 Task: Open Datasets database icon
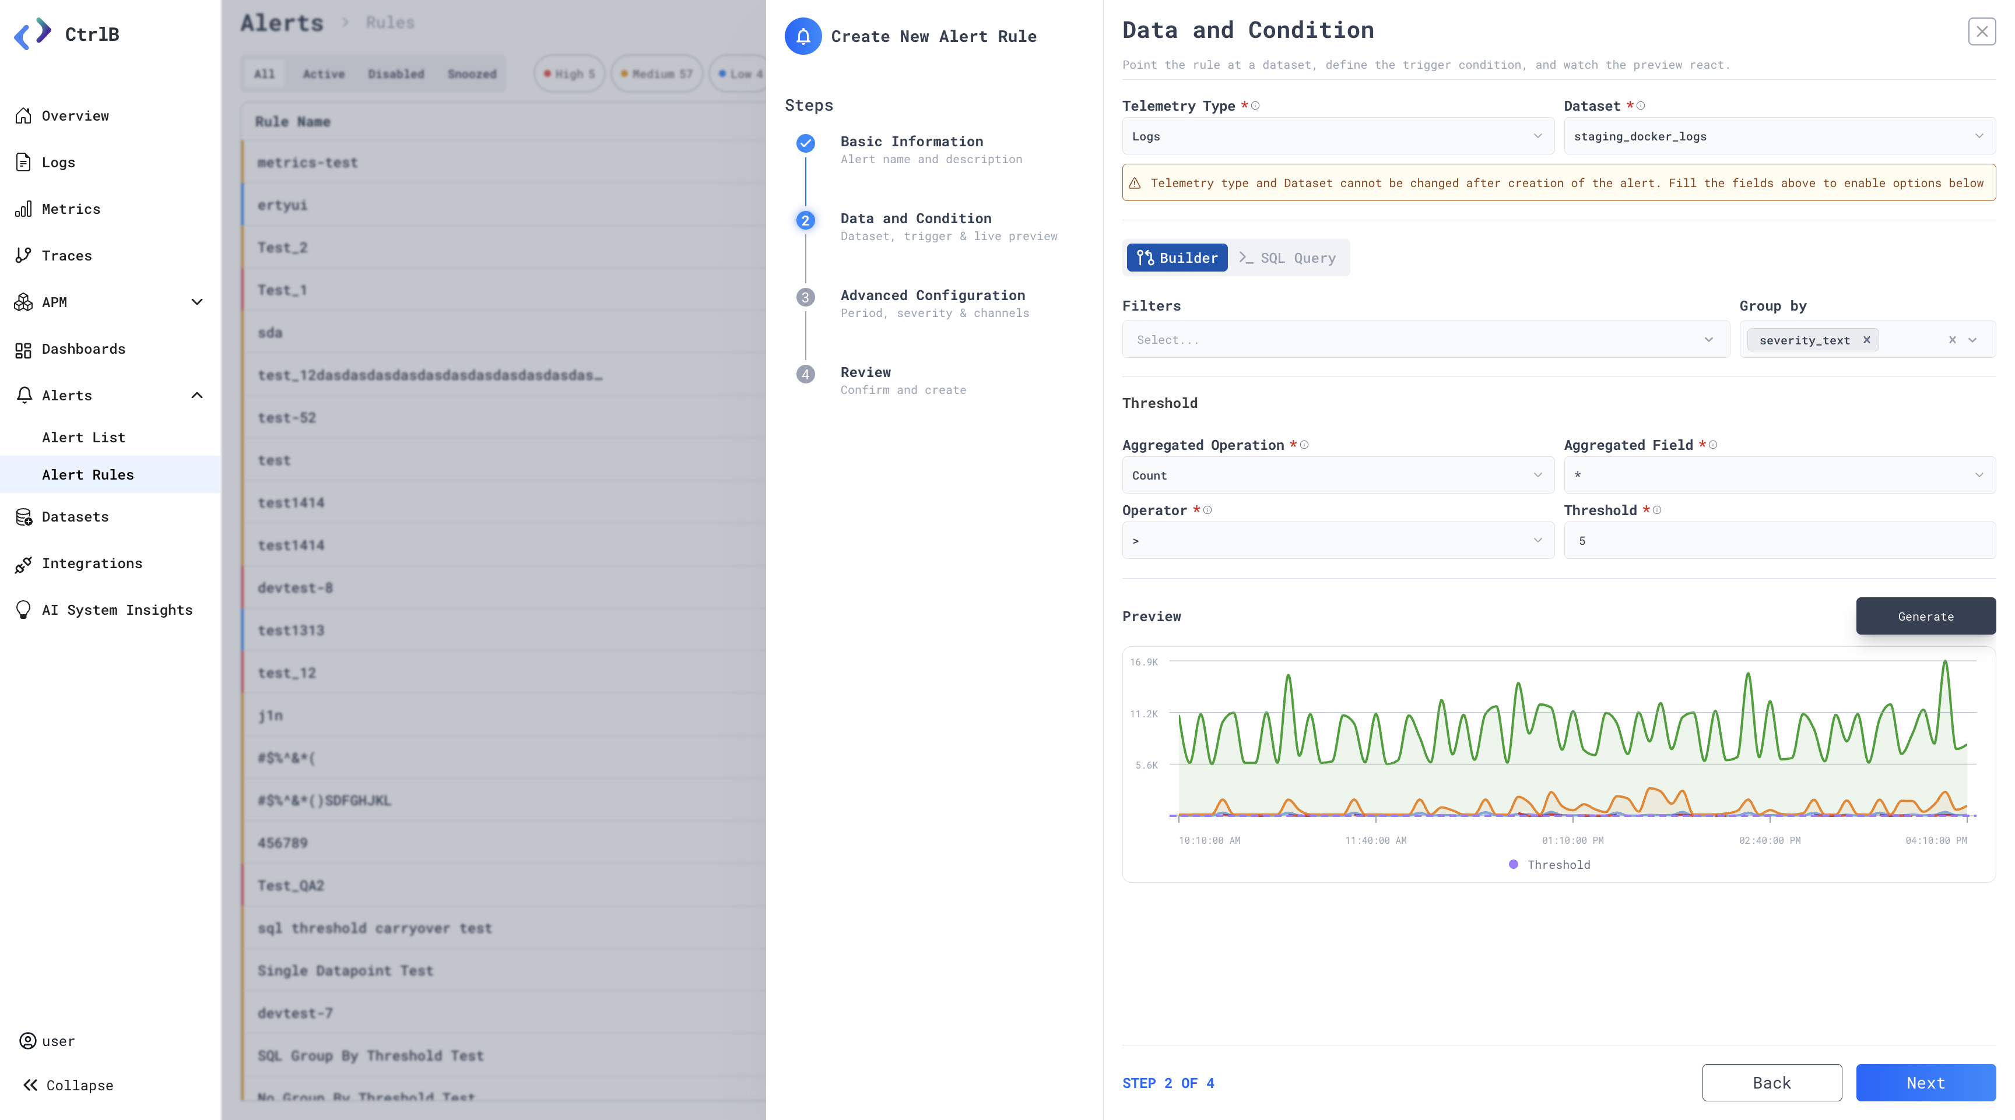pos(23,517)
